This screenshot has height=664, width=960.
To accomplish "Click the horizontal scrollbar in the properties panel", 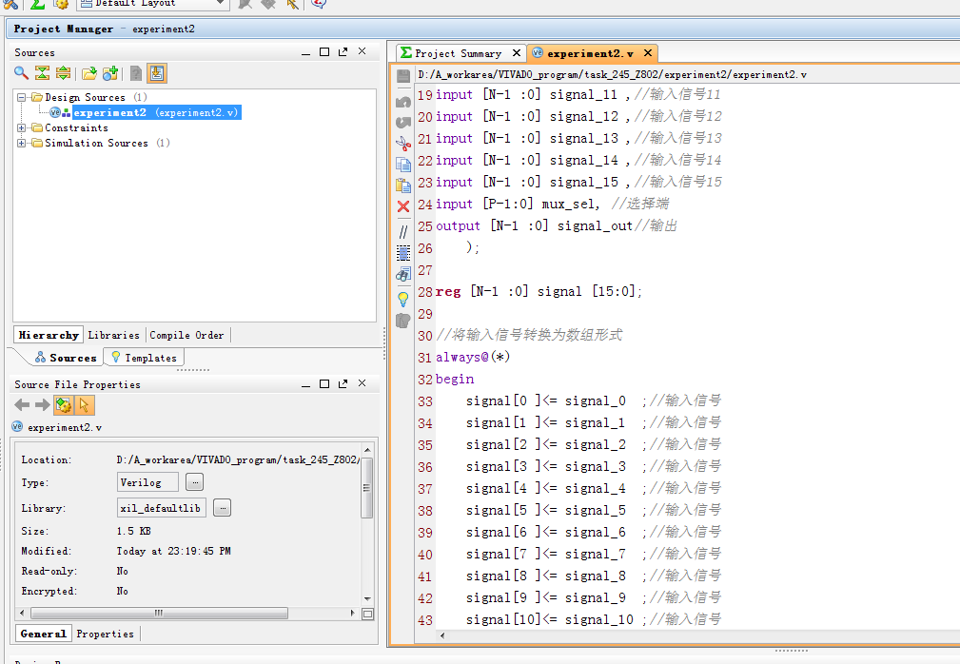I will click(x=159, y=613).
